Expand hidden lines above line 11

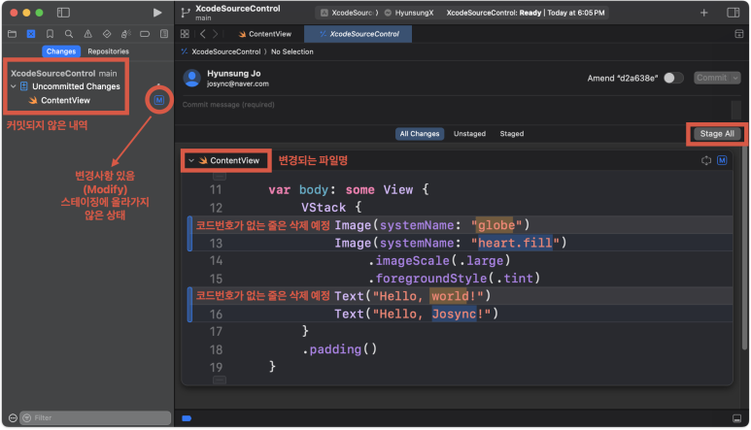pyautogui.click(x=220, y=176)
